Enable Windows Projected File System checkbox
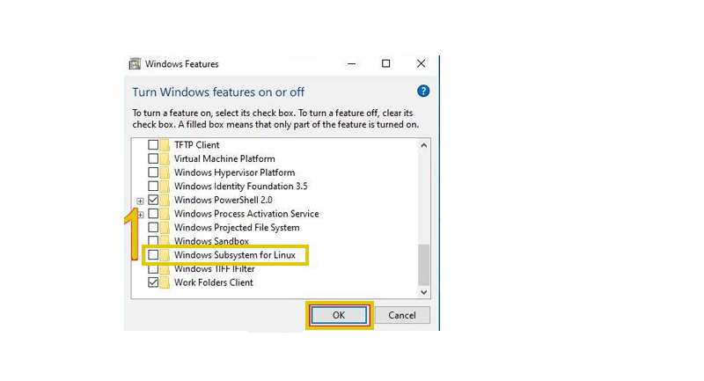704x381 pixels. click(x=153, y=228)
